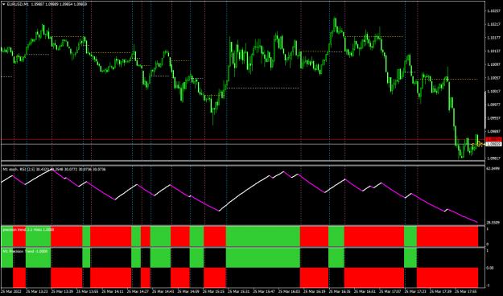
Task: Click the 25 Mar 14:43 time label
Action: (x=163, y=292)
